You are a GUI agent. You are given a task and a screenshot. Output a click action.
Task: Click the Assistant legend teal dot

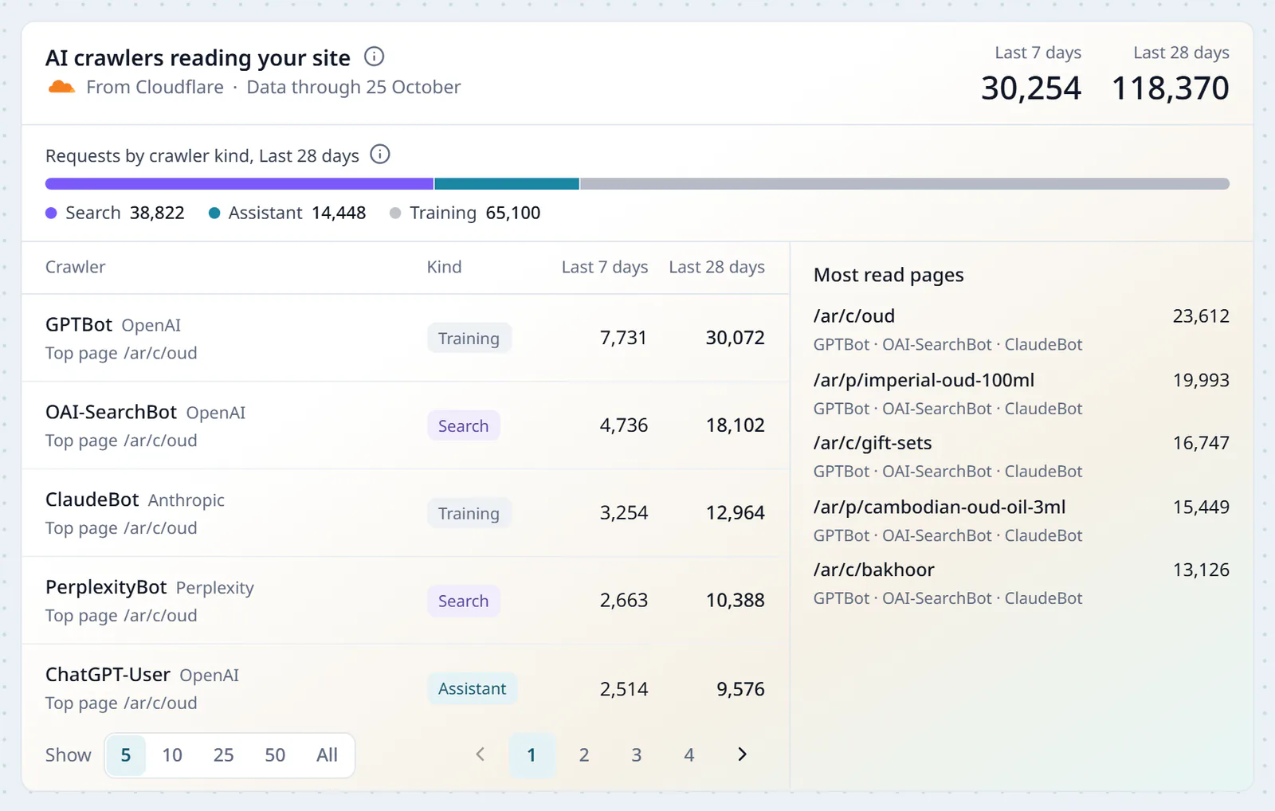[214, 213]
